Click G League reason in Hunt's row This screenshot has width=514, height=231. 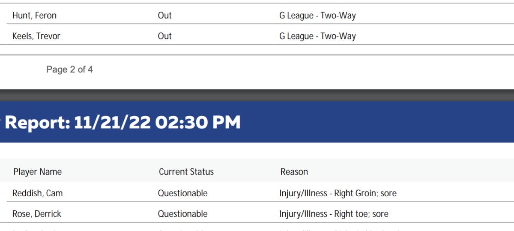tap(317, 16)
